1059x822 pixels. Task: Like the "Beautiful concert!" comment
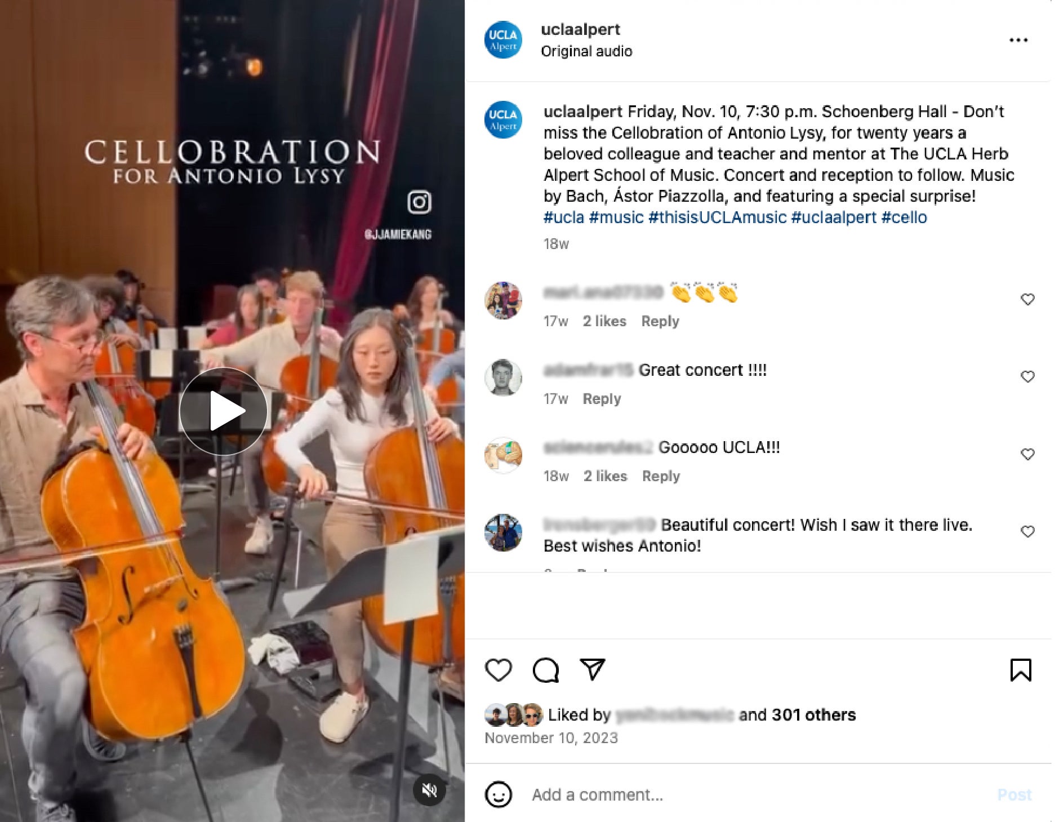(1027, 531)
